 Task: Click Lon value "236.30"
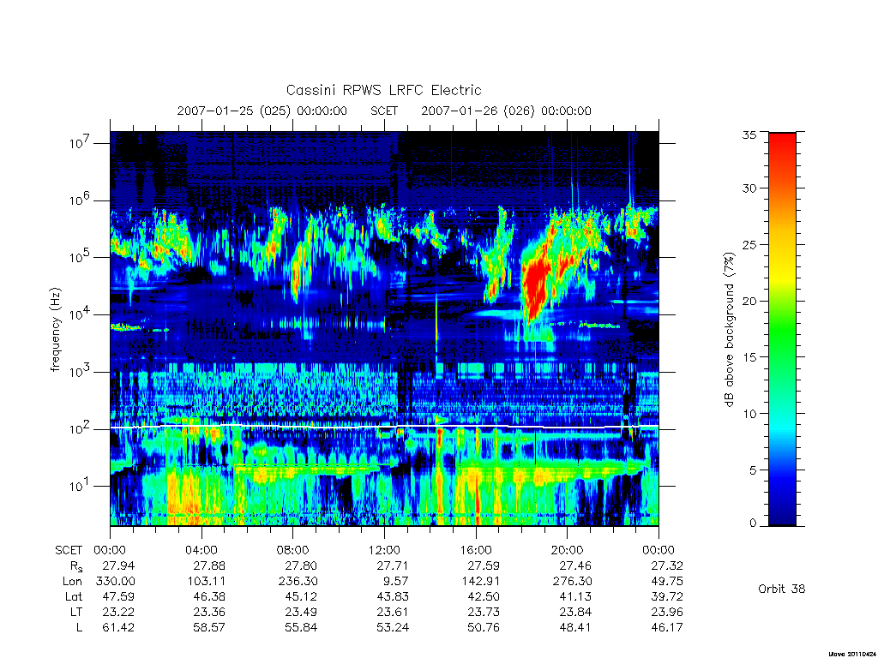[298, 582]
